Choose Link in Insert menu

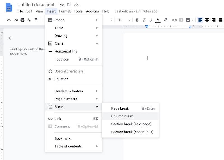pyautogui.click(x=74, y=119)
